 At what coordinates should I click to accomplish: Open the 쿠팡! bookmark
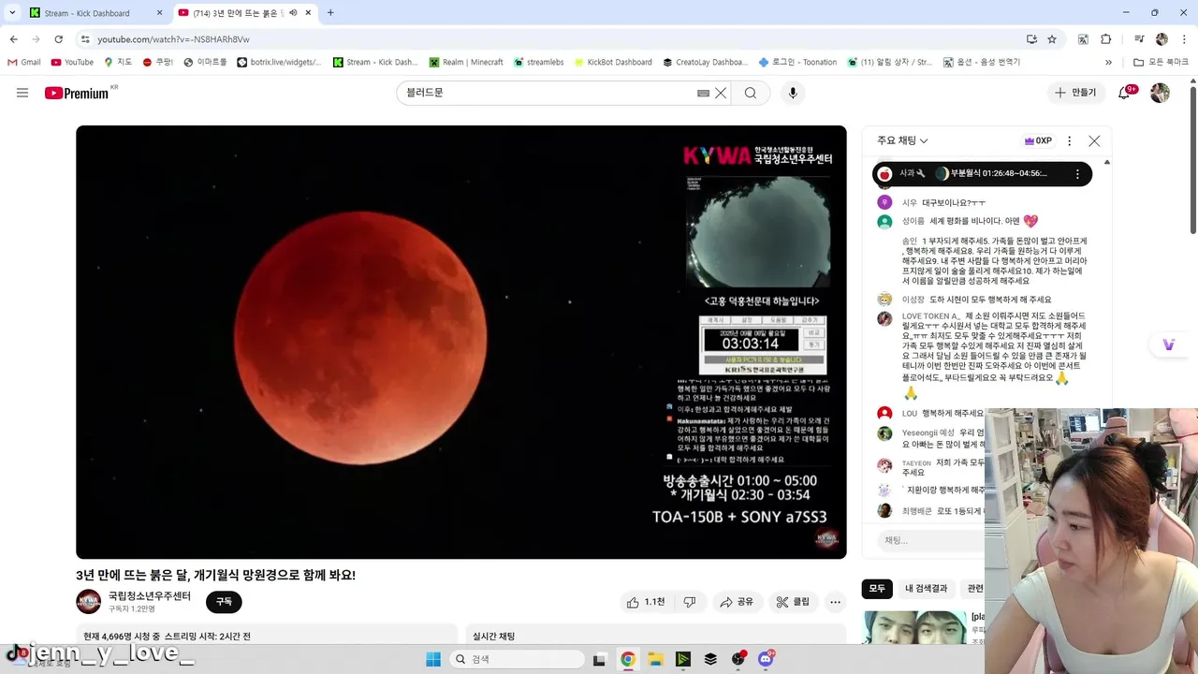point(158,63)
